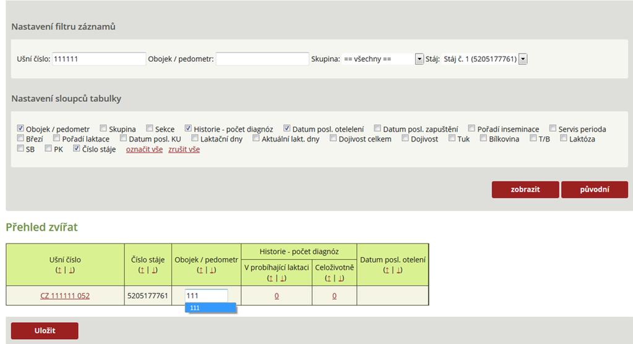Check the Dojivost checkbox
633x344 pixels.
point(405,138)
